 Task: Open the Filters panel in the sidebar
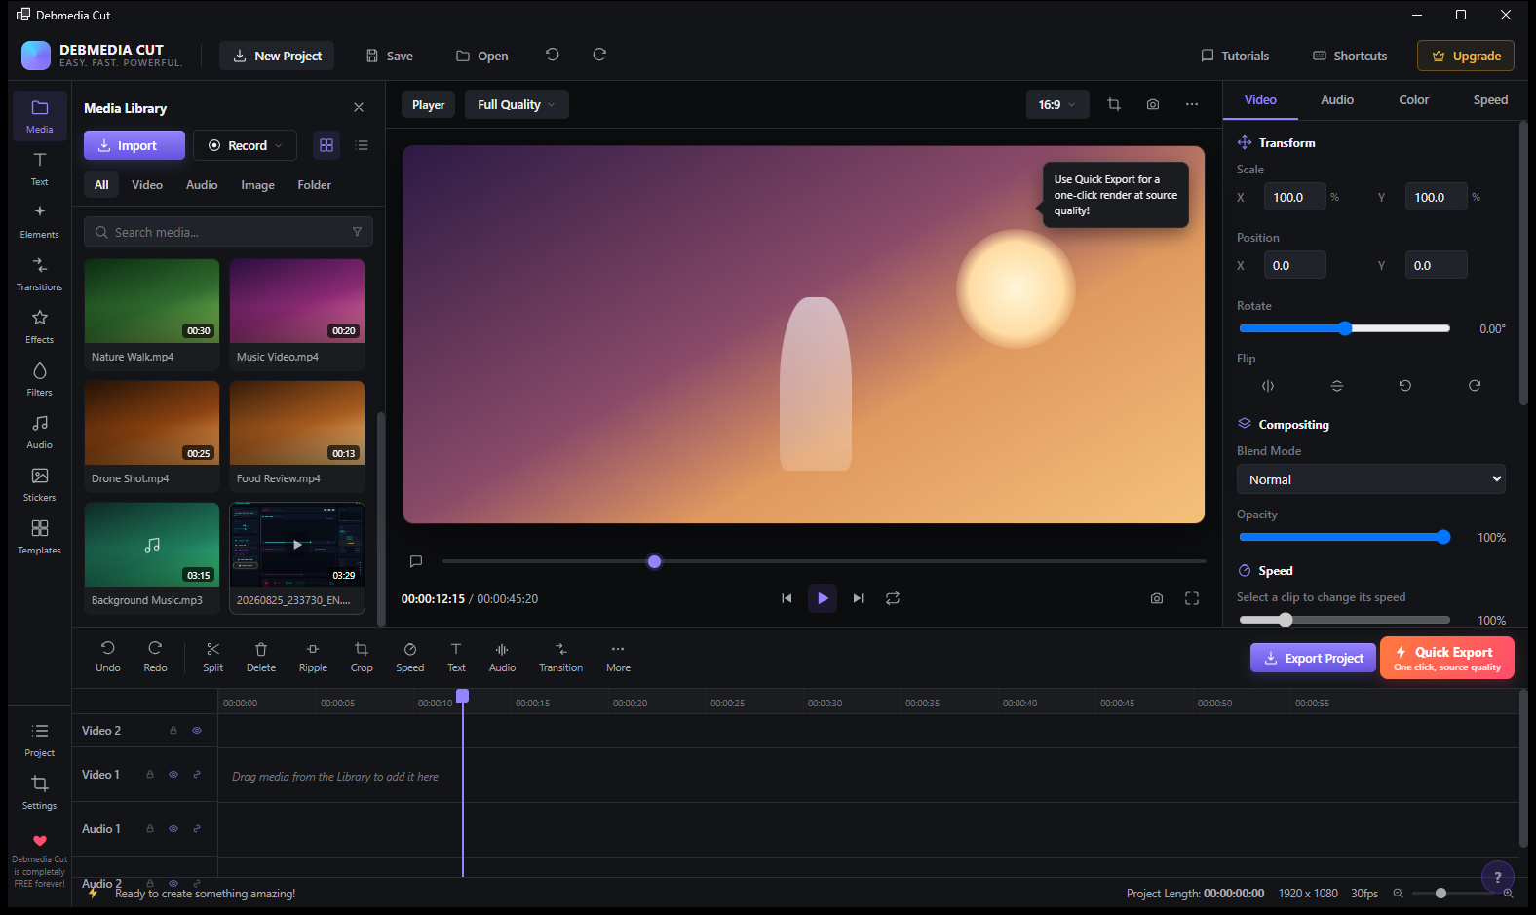(40, 379)
